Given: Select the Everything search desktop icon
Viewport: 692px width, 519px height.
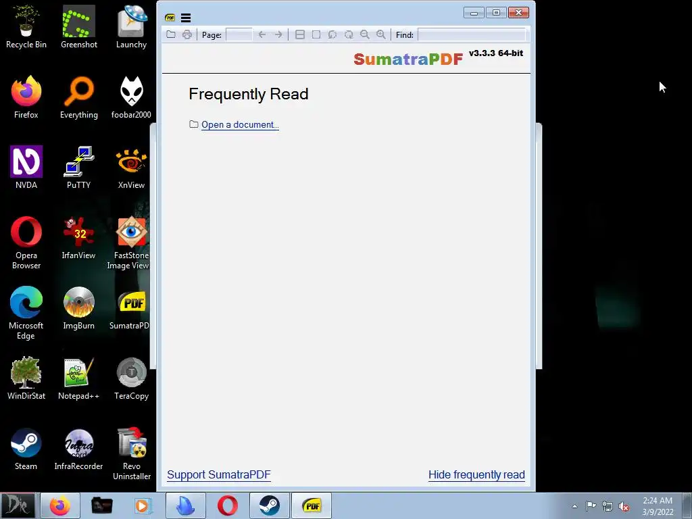Looking at the screenshot, I should [79, 97].
